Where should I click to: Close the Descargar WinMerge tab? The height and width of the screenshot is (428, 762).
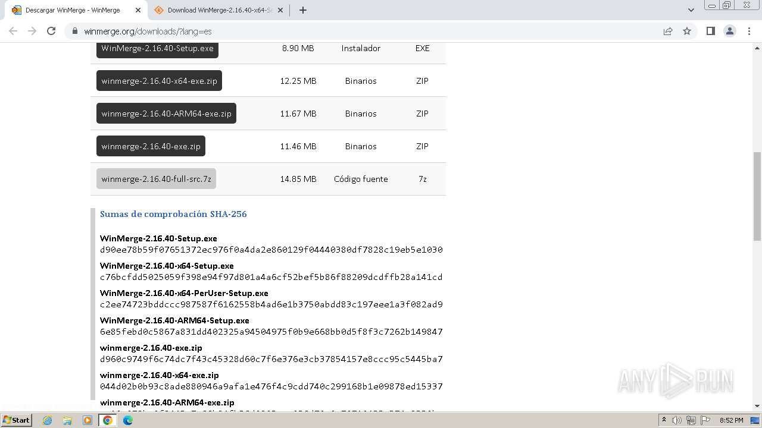point(138,10)
